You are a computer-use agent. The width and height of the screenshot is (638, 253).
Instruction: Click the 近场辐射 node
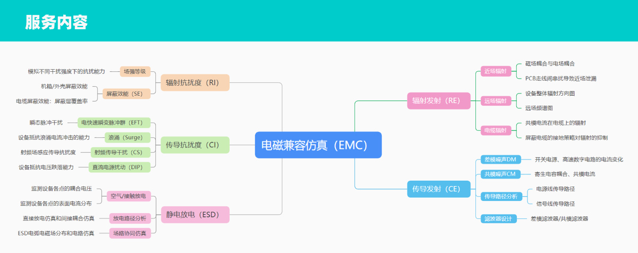pos(495,71)
